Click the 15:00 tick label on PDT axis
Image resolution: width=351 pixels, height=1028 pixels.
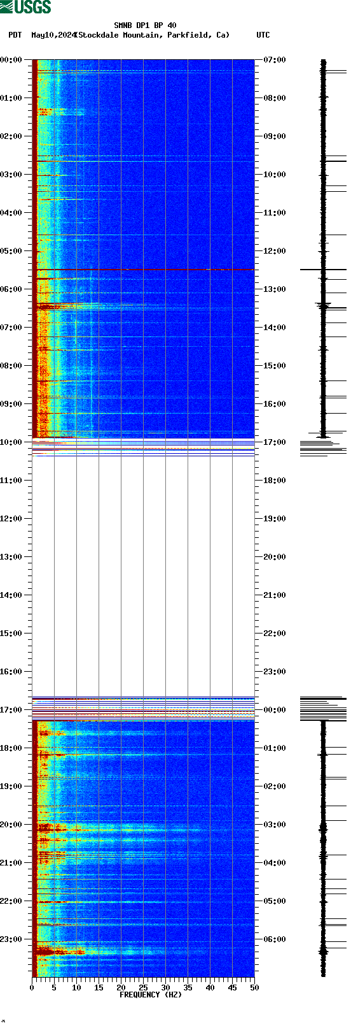tap(11, 633)
